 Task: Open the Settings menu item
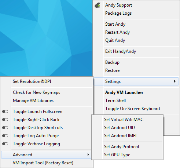136,81
